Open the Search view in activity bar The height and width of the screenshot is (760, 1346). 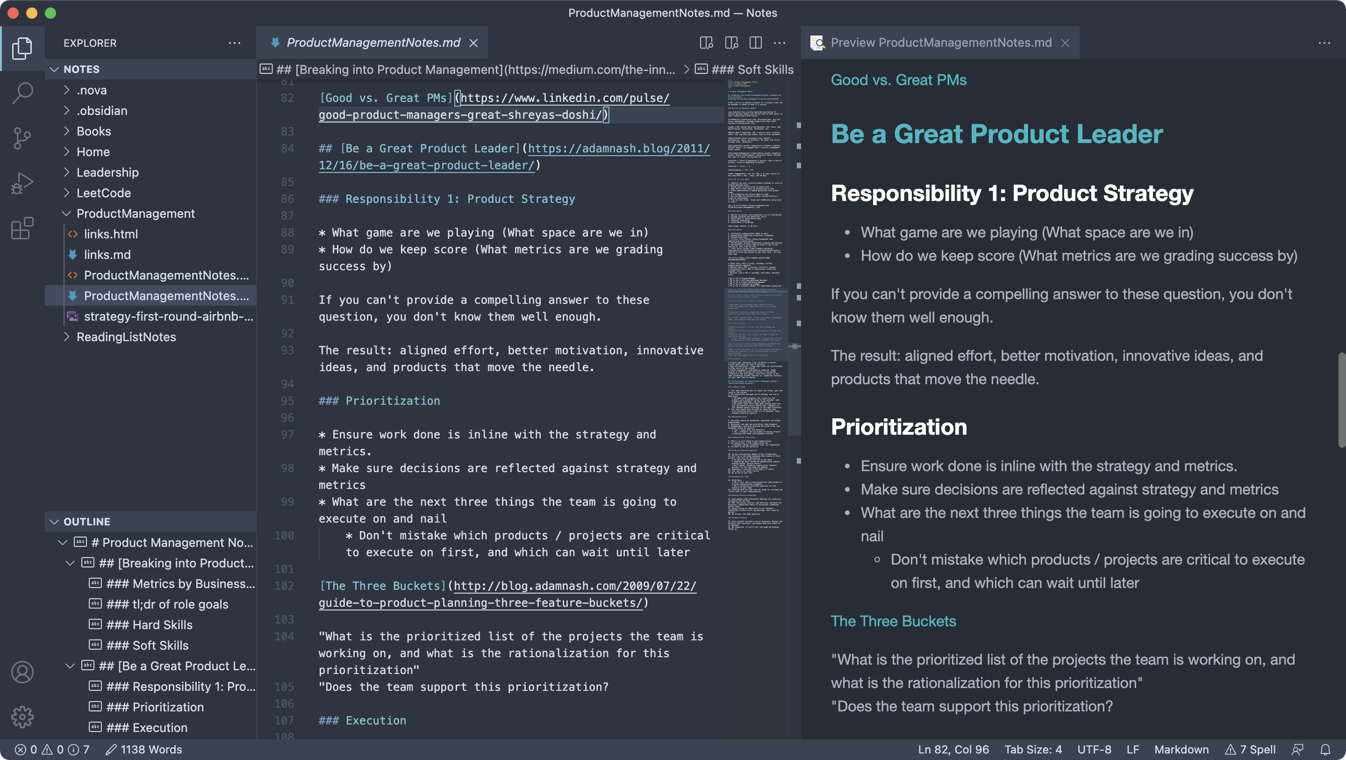22,93
